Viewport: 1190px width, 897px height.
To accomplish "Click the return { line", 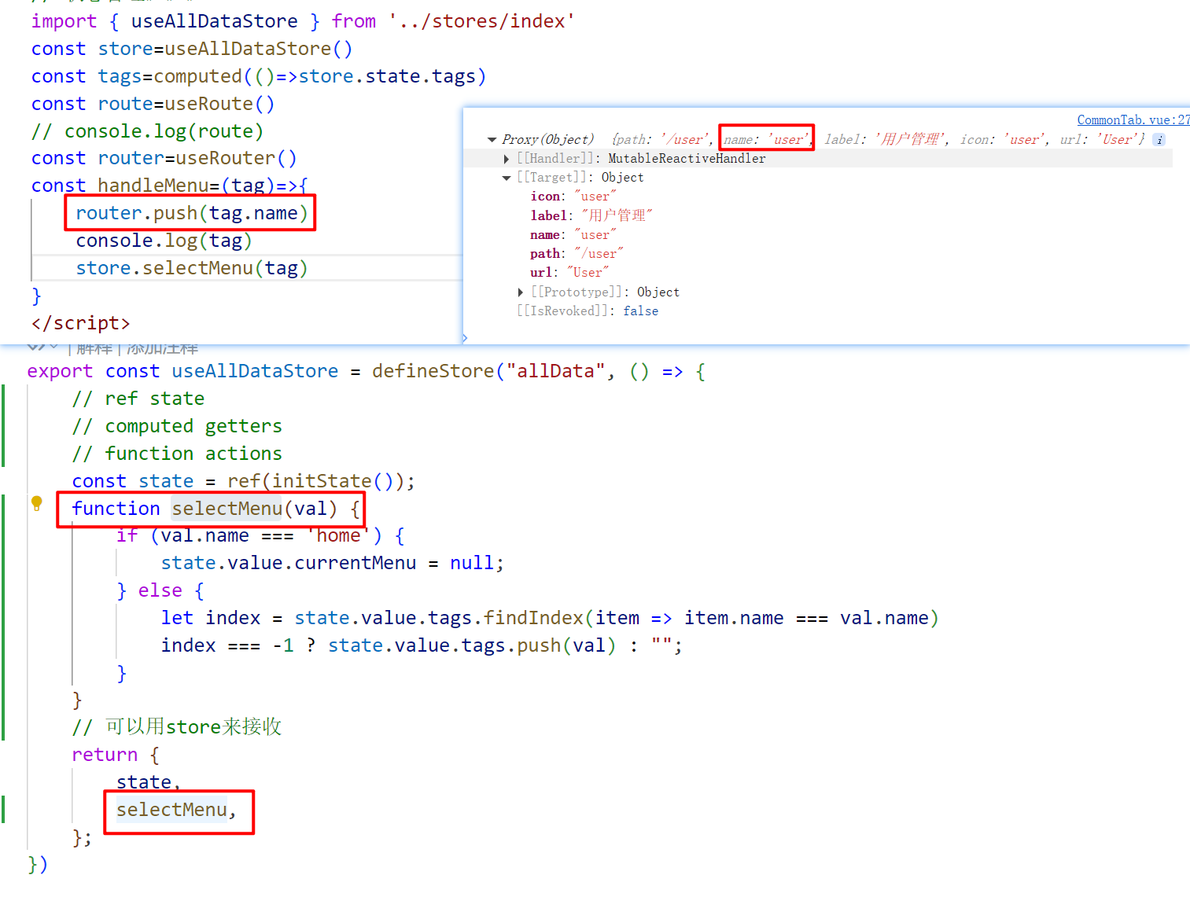I will (x=116, y=755).
